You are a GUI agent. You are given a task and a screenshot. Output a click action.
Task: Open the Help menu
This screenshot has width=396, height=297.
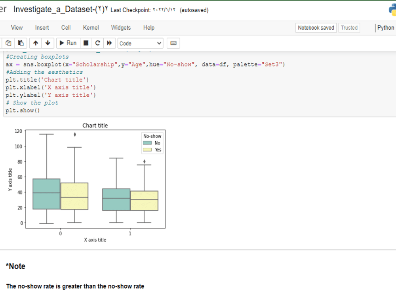click(x=149, y=28)
